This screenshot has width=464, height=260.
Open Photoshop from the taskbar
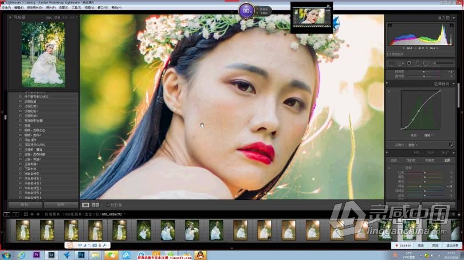[81, 255]
